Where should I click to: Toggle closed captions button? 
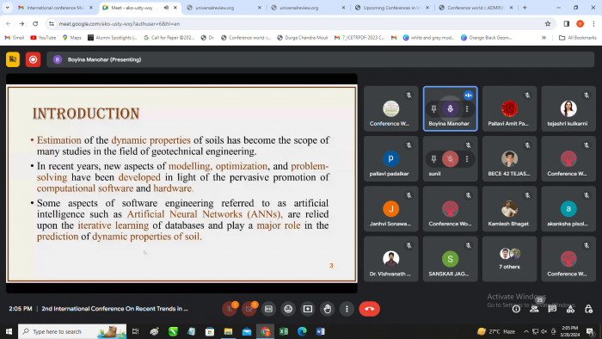click(x=268, y=309)
